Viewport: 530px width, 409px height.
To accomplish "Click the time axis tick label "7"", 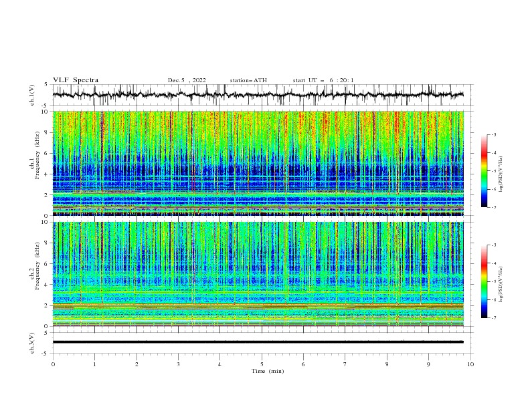I will tap(345, 364).
